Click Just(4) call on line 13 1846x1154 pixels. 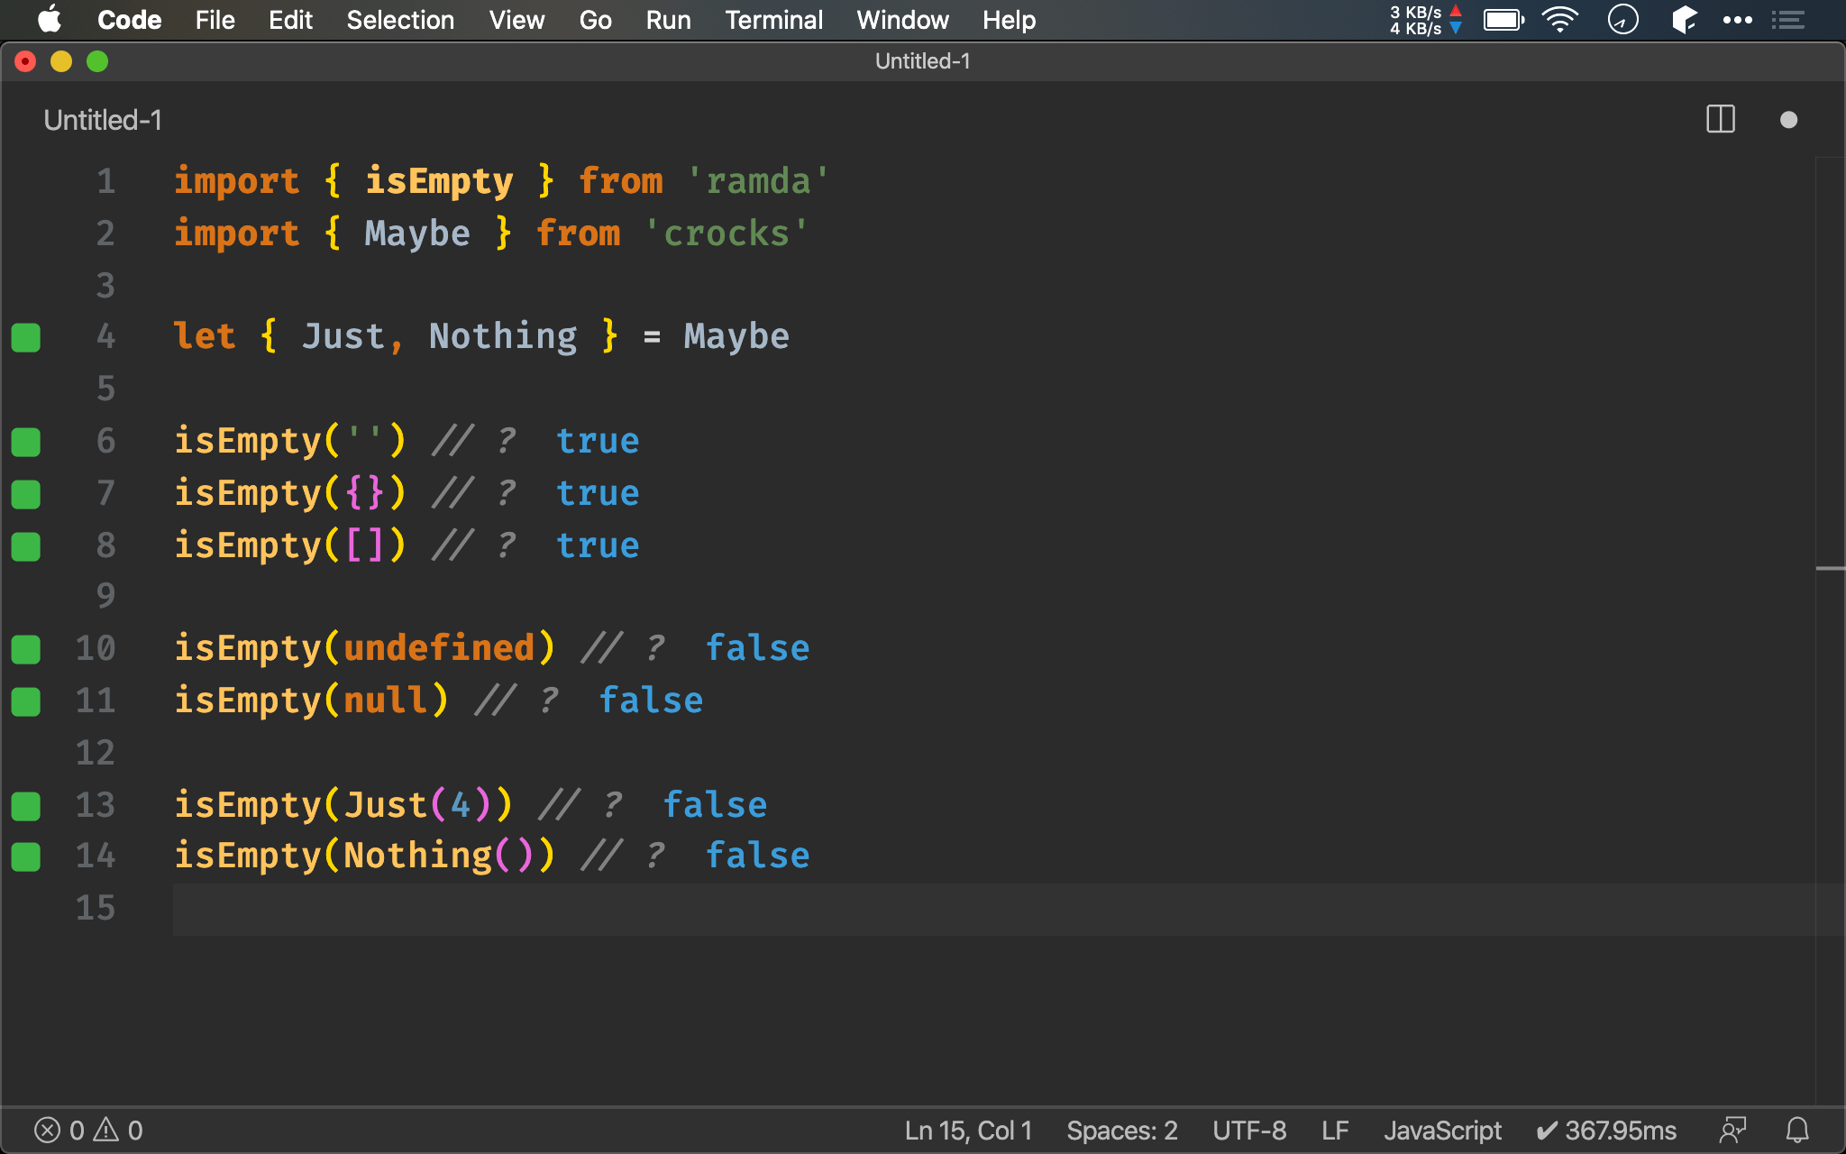coord(417,805)
